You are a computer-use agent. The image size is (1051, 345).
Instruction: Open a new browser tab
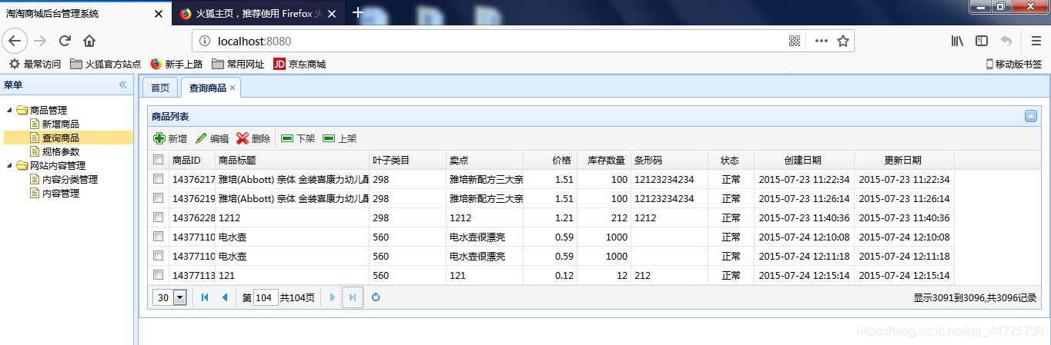pos(358,13)
